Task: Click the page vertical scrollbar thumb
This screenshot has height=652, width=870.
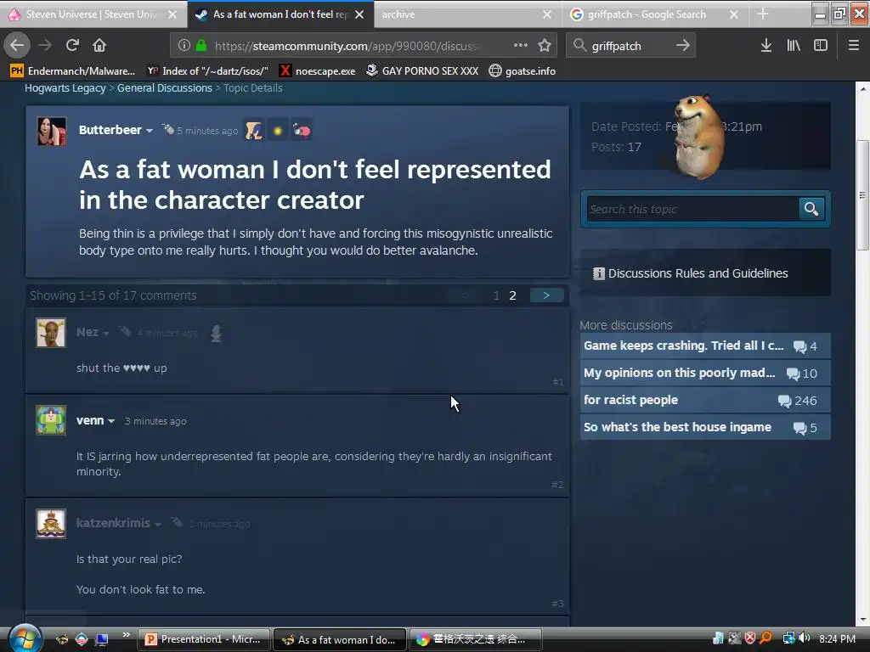Action: point(862,195)
